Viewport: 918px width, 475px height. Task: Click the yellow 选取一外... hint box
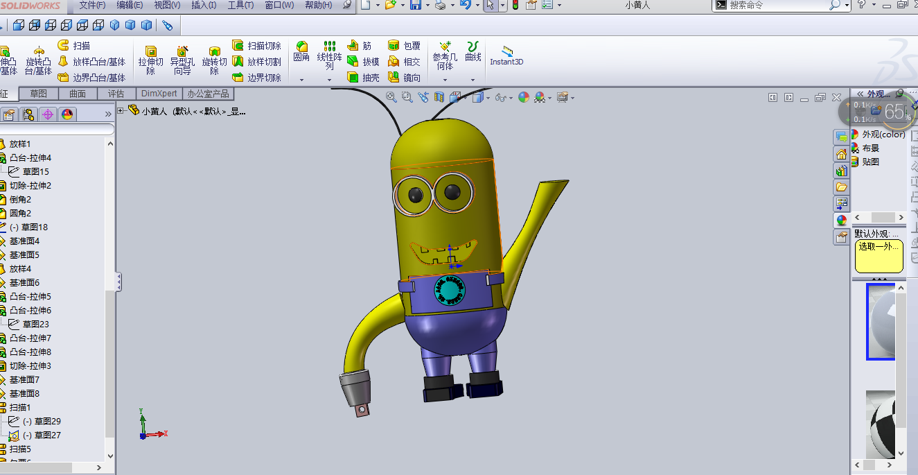tap(879, 256)
